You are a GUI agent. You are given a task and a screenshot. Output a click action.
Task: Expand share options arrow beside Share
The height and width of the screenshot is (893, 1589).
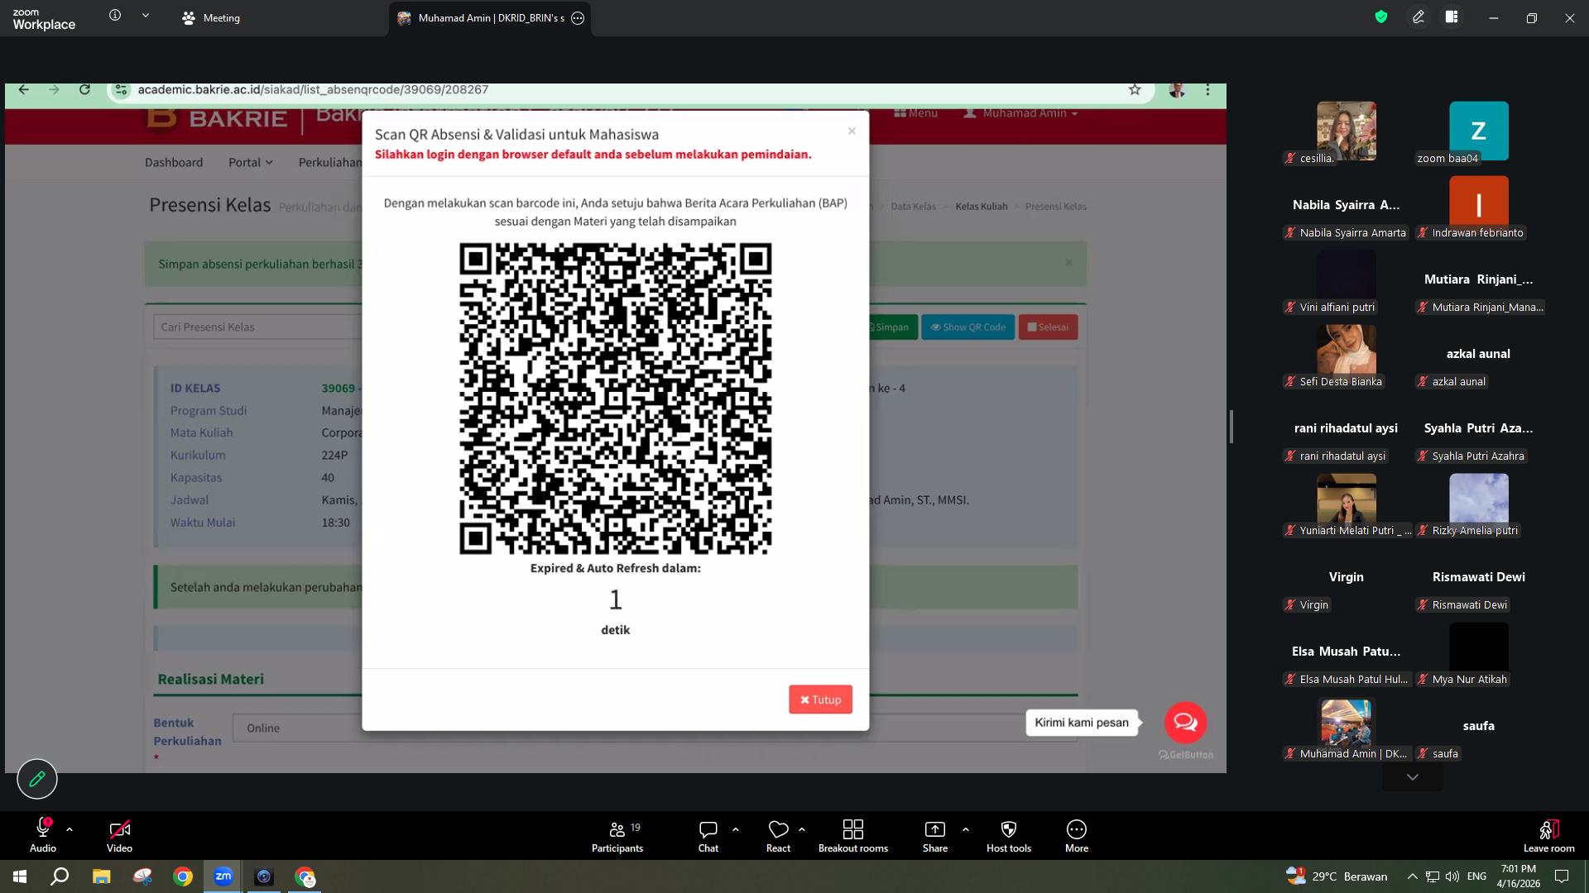pos(966,829)
